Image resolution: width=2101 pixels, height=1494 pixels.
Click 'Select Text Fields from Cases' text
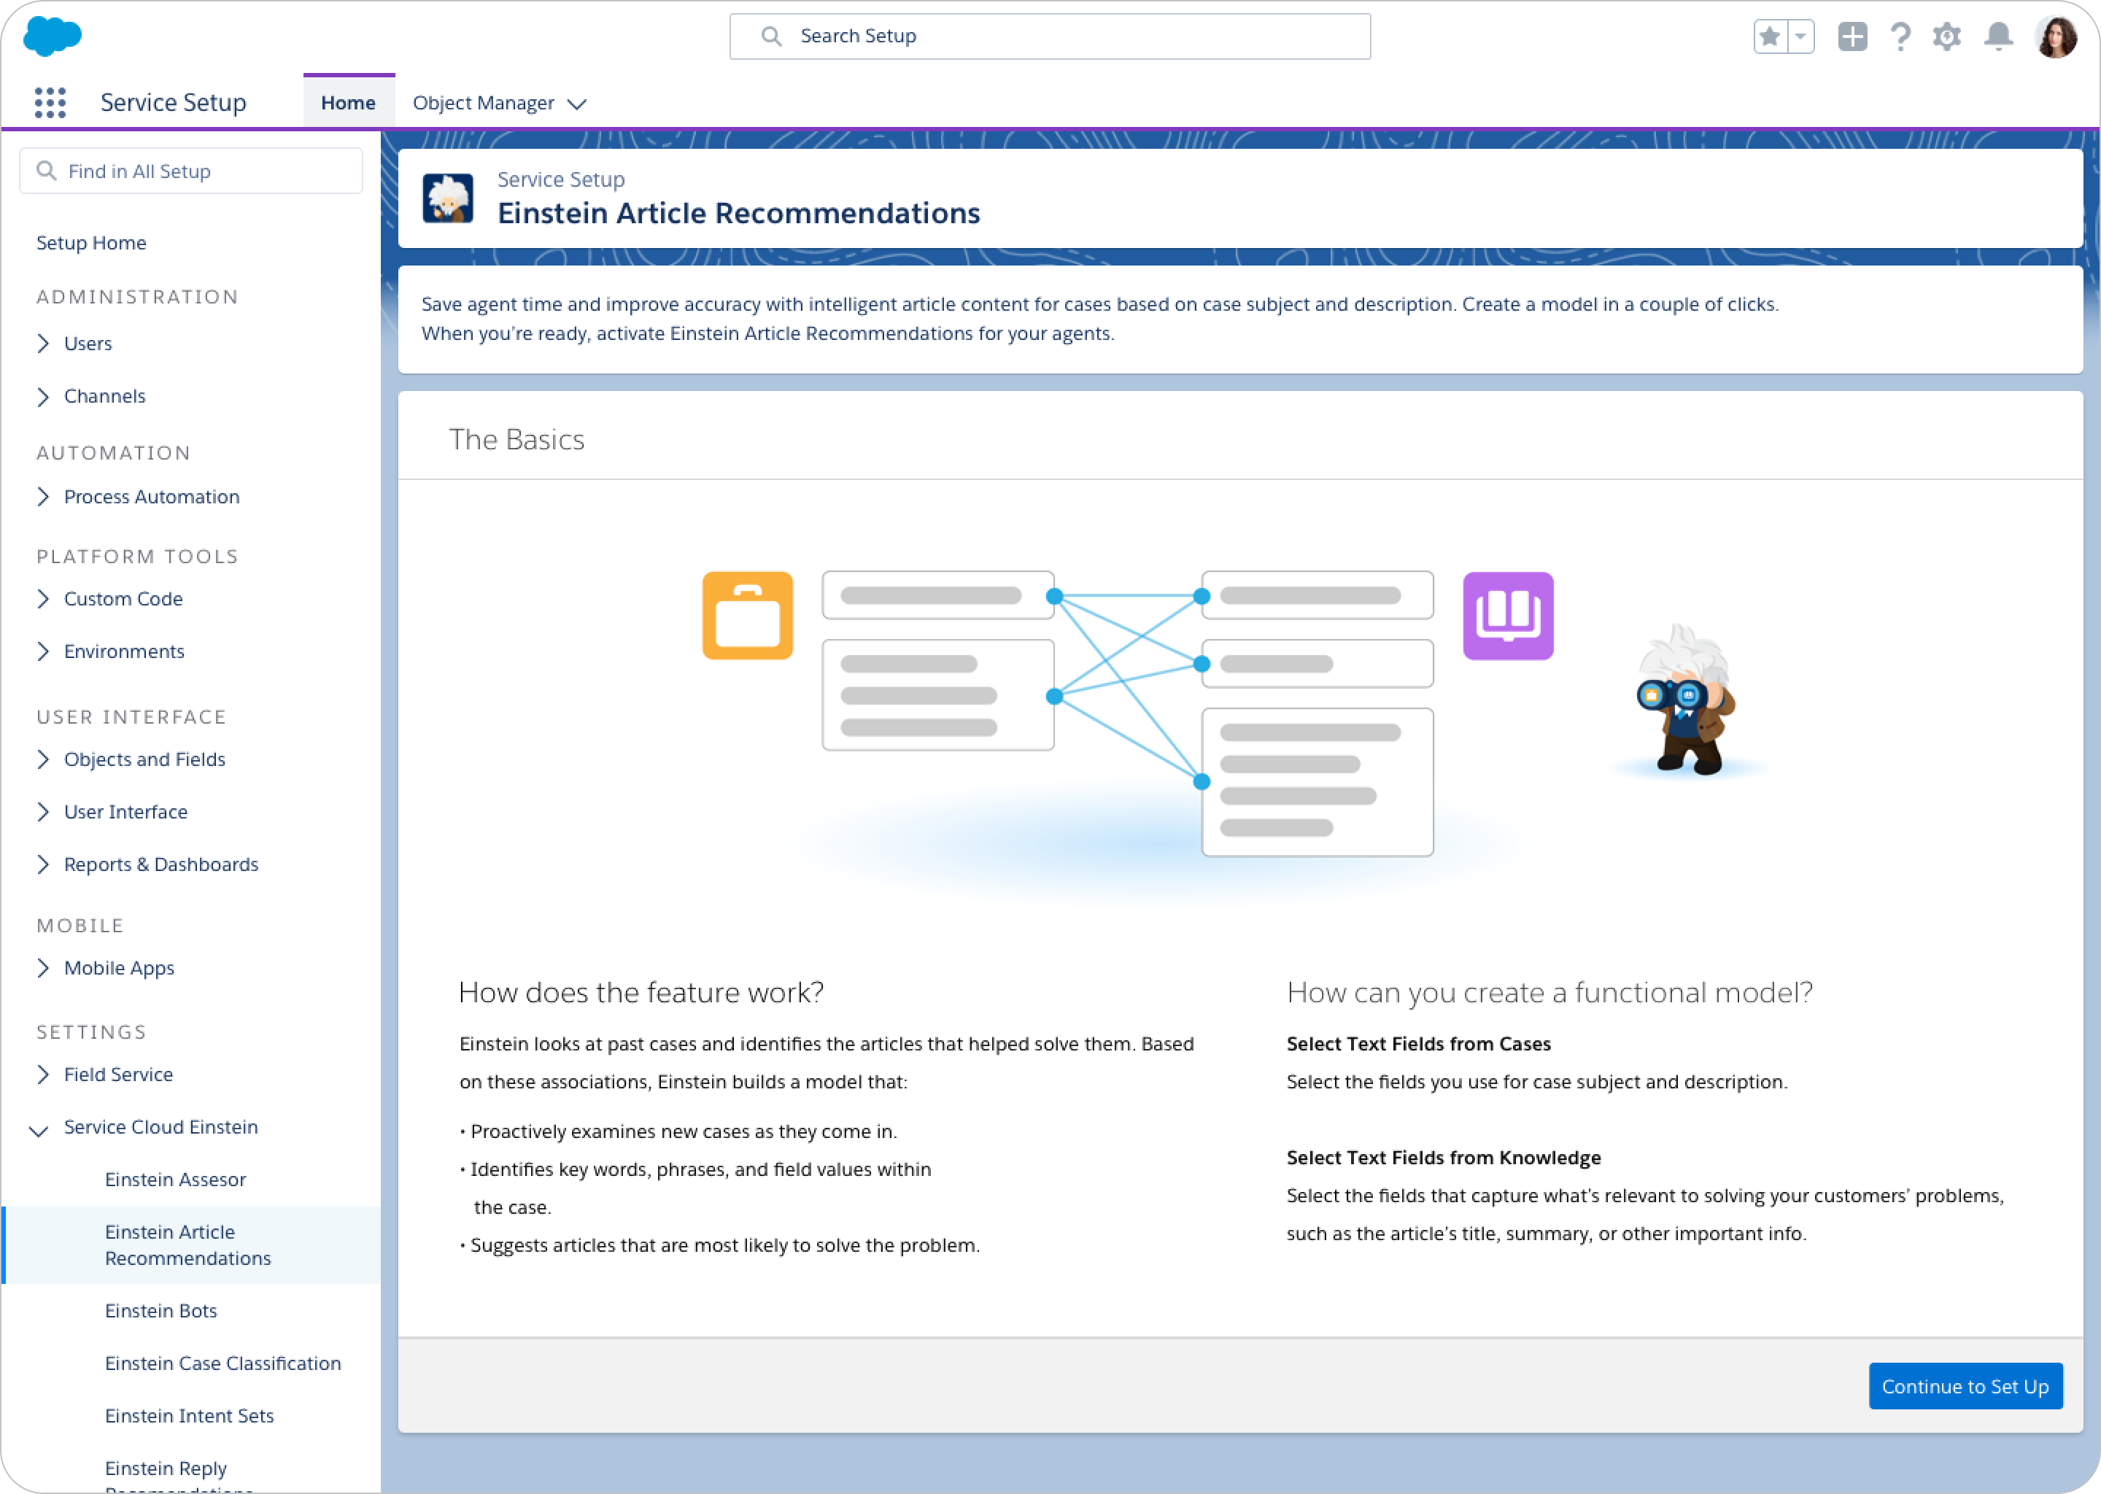tap(1418, 1044)
